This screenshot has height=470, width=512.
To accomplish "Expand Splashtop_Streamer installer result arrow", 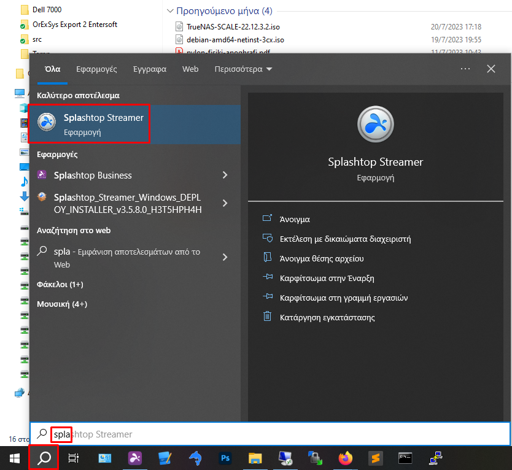I will (225, 203).
